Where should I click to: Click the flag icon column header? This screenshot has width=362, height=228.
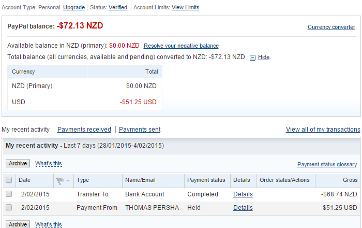[x=60, y=181]
